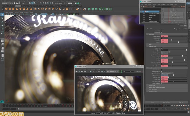
Task: Select the Rotate tool in toolbox
Action: (2, 29)
